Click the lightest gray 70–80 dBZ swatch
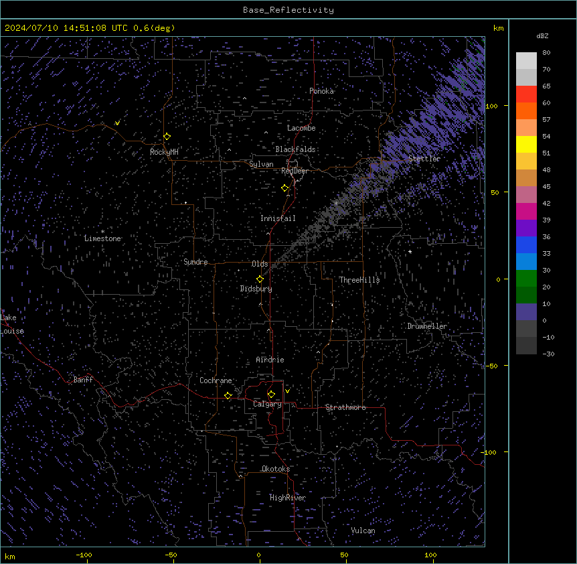 click(526, 61)
